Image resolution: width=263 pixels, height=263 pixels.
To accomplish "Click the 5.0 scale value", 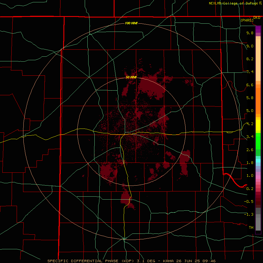I will pos(250,111).
